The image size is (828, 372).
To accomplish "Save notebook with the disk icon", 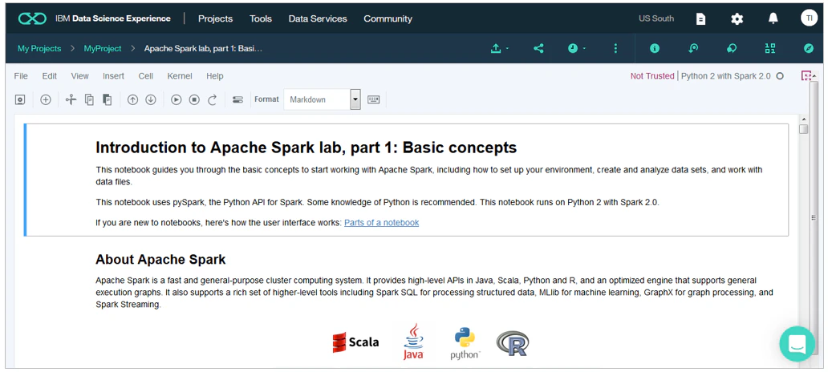I will [20, 99].
